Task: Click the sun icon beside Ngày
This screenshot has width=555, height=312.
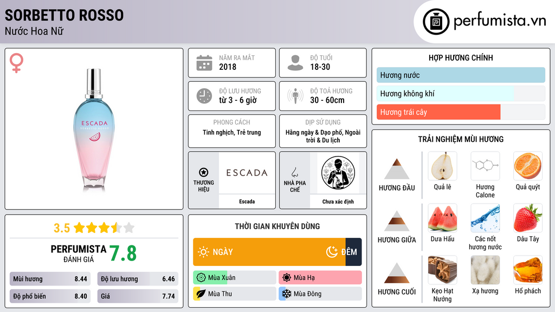Action: tap(203, 252)
